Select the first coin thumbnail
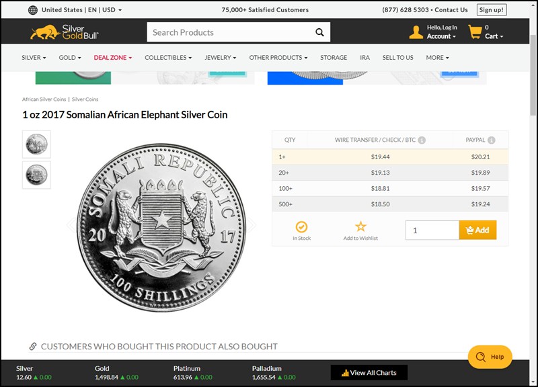The width and height of the screenshot is (538, 387). pos(36,144)
